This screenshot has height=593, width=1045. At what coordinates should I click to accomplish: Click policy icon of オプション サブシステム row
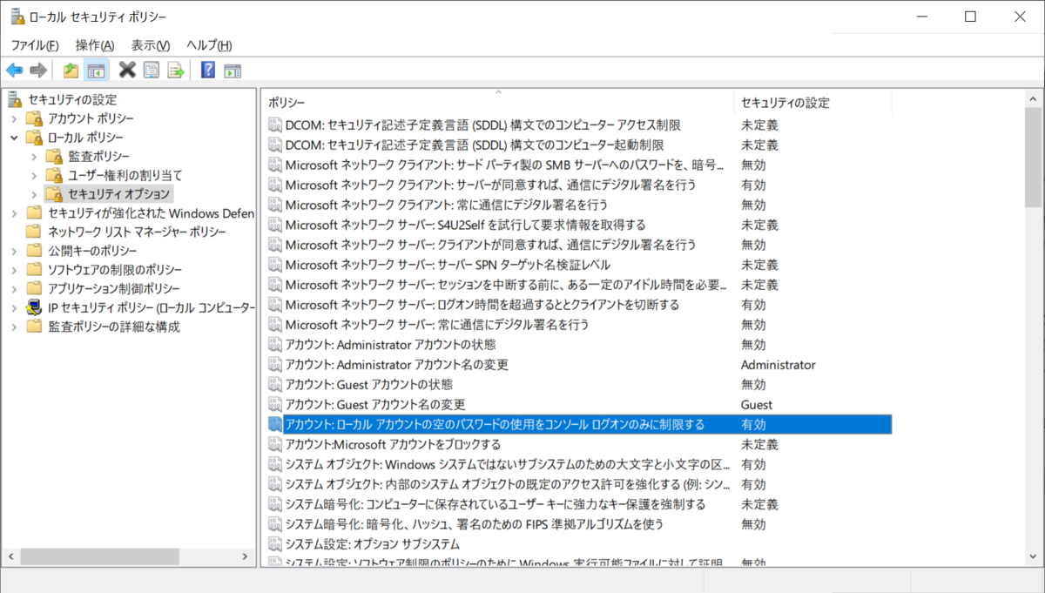[275, 544]
